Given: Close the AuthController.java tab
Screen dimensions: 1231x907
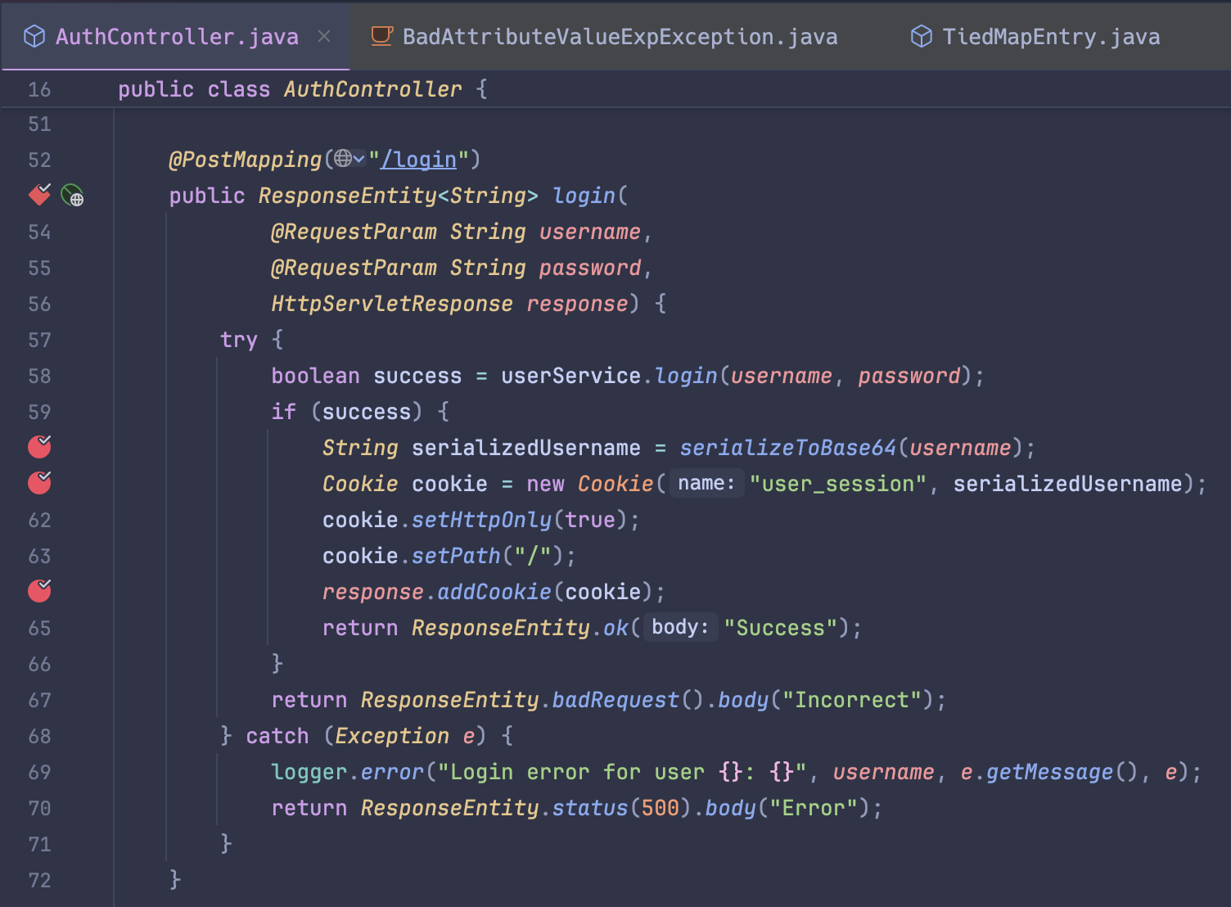Looking at the screenshot, I should click(x=324, y=36).
